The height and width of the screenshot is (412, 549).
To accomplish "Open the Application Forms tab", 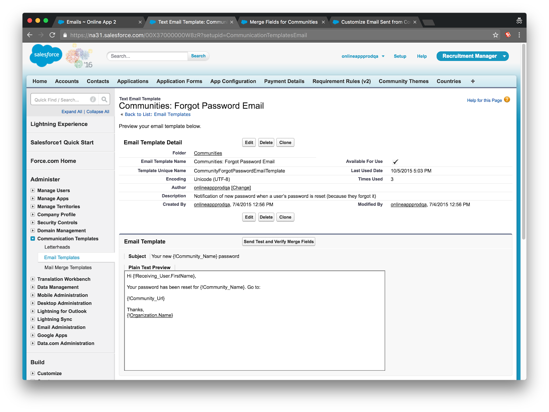I will (179, 81).
